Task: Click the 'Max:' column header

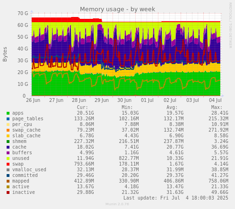Action: click(217, 108)
